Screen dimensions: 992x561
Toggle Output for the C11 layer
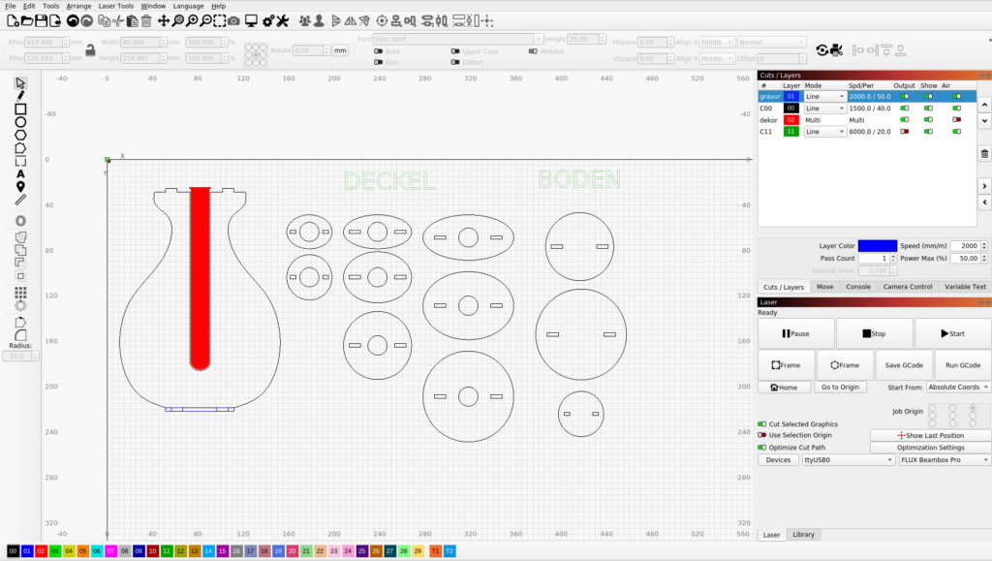(905, 131)
